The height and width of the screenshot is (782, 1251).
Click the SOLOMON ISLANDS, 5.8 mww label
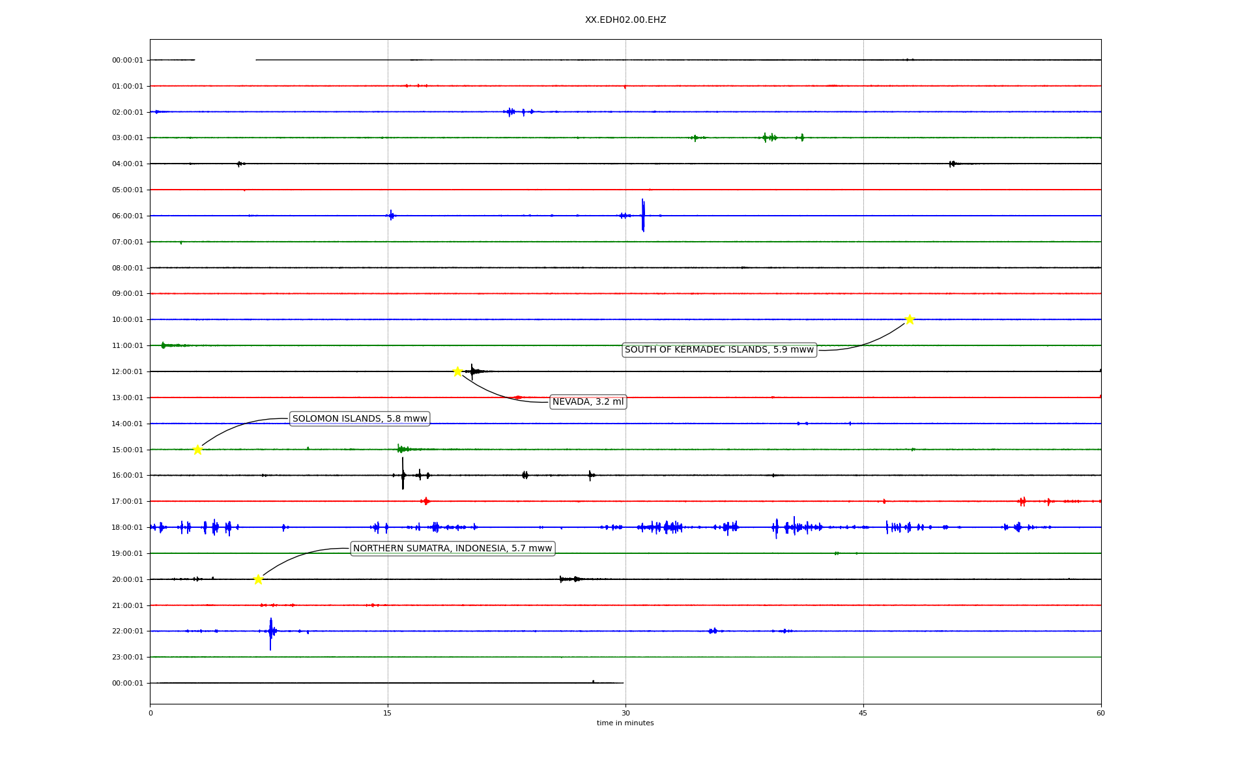360,419
